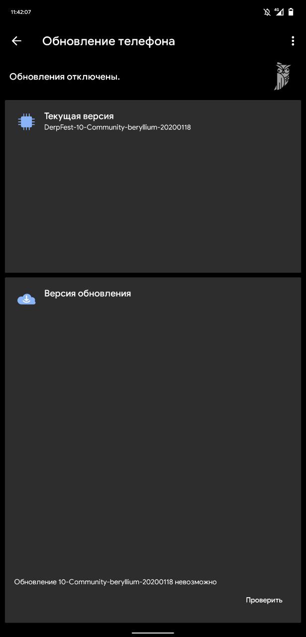Screen dimensions: 306x637
Task: Tap the owl logo icon
Action: pyautogui.click(x=282, y=77)
